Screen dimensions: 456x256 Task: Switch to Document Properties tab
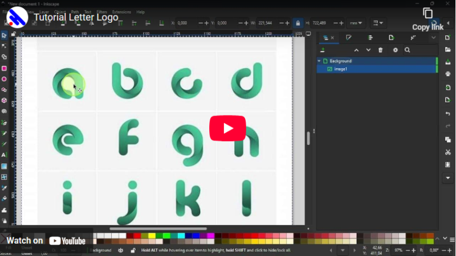413,38
